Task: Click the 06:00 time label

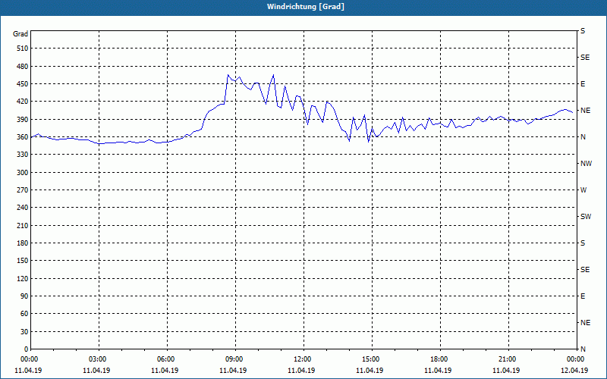Action: pos(165,359)
